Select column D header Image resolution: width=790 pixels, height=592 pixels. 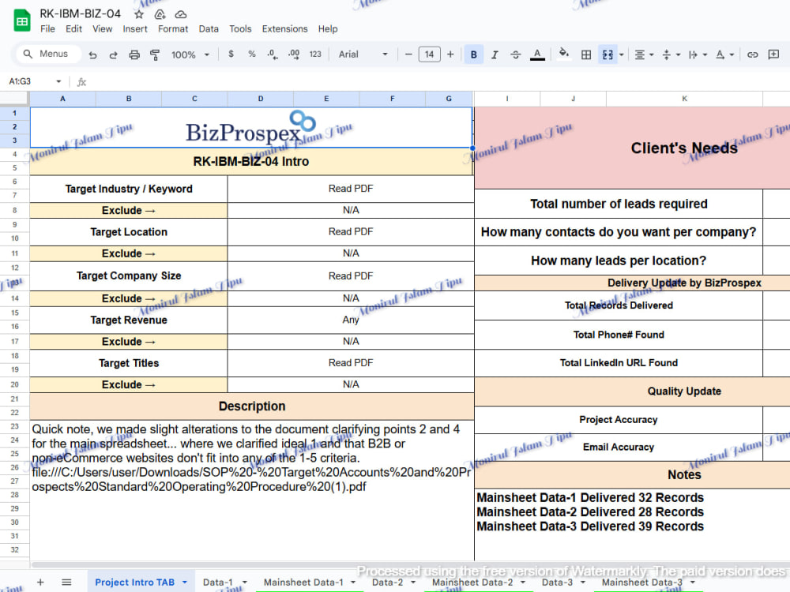point(261,99)
